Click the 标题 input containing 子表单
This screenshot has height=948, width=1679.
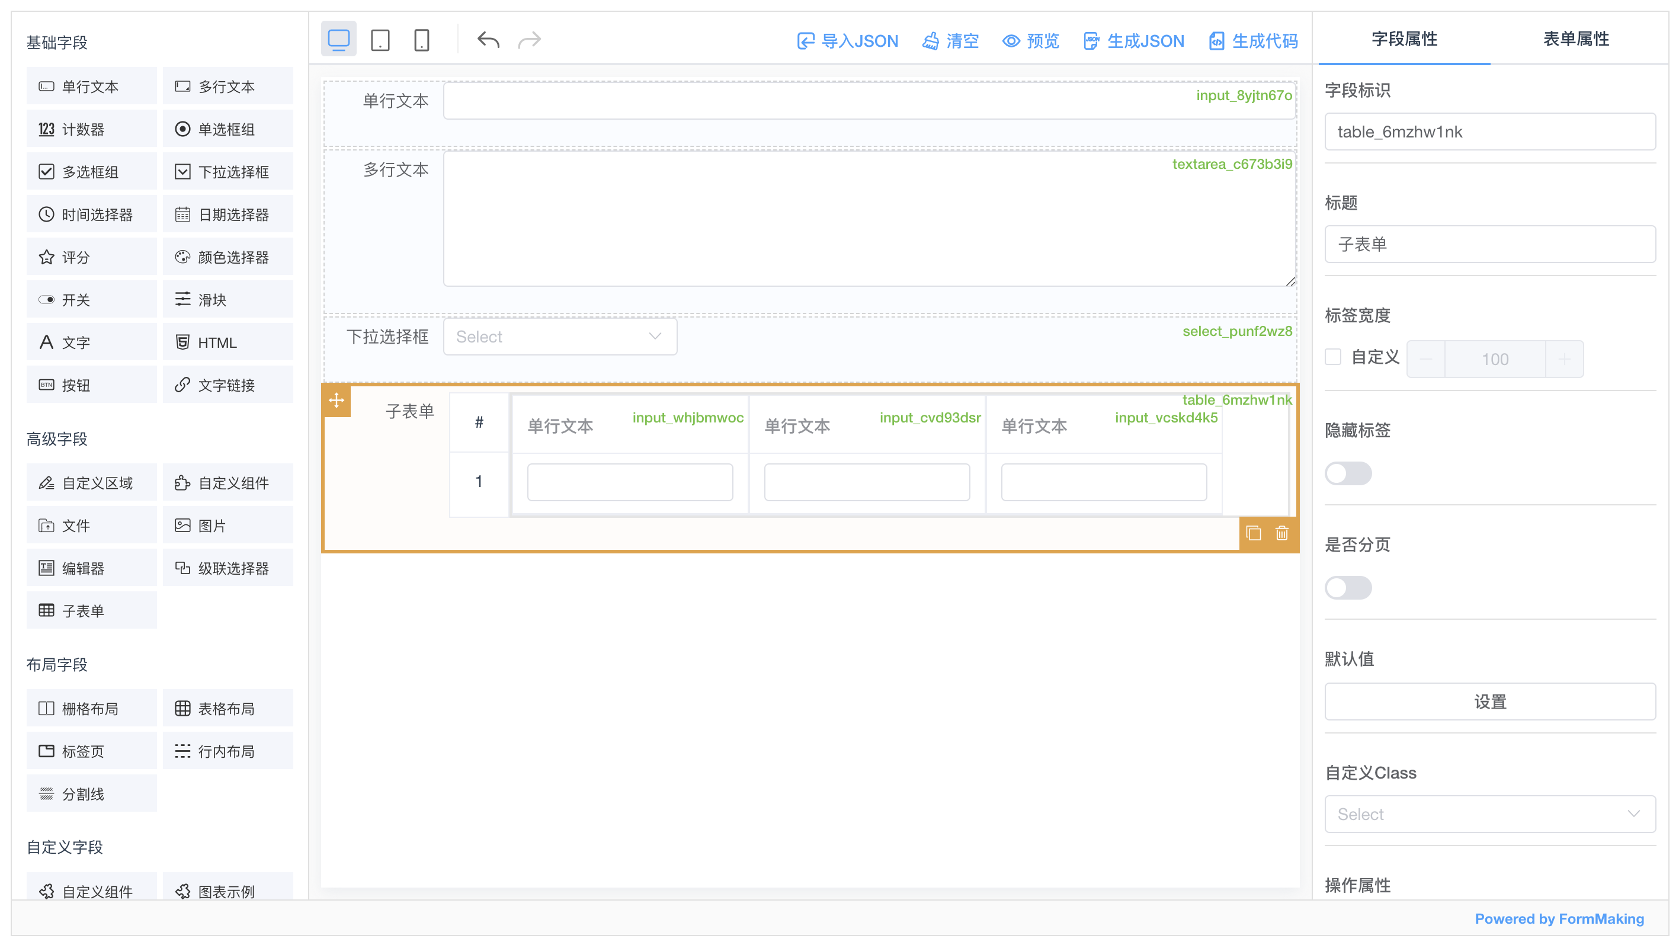(1489, 244)
